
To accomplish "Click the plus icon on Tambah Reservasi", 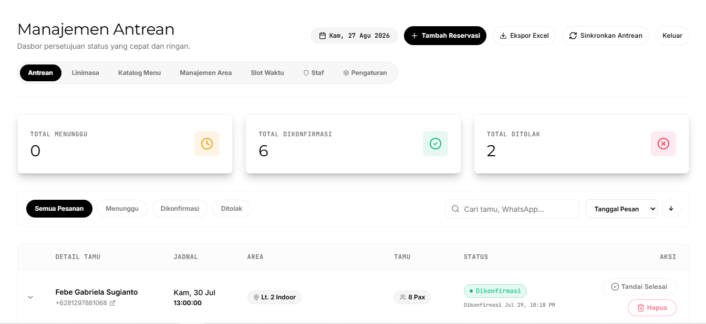I will coord(414,36).
